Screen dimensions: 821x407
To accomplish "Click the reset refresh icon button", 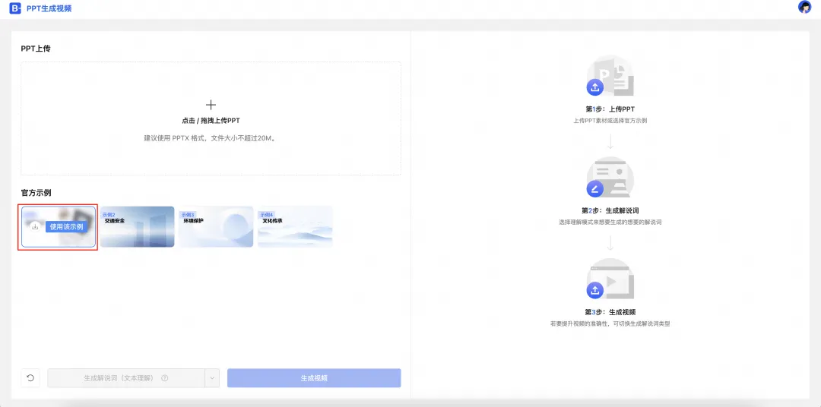I will pyautogui.click(x=30, y=377).
